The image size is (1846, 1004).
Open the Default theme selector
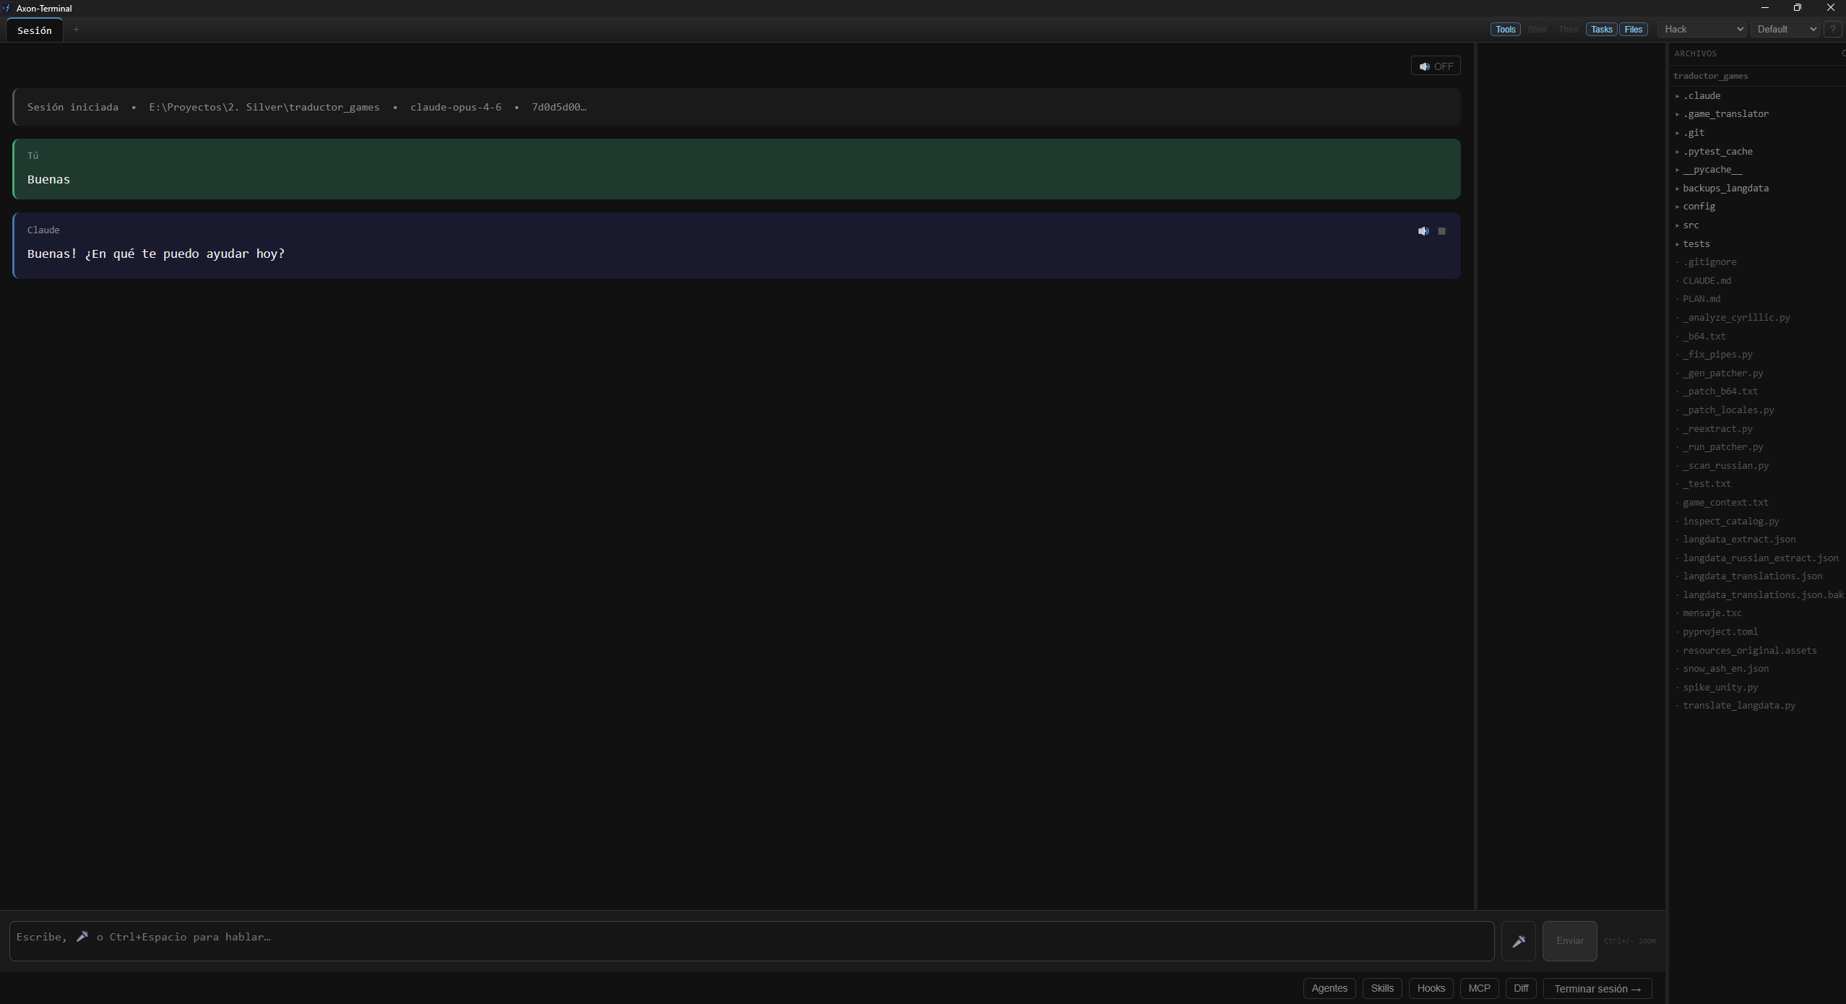click(1783, 29)
